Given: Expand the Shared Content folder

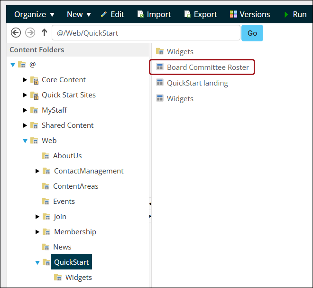Looking at the screenshot, I should tap(25, 125).
